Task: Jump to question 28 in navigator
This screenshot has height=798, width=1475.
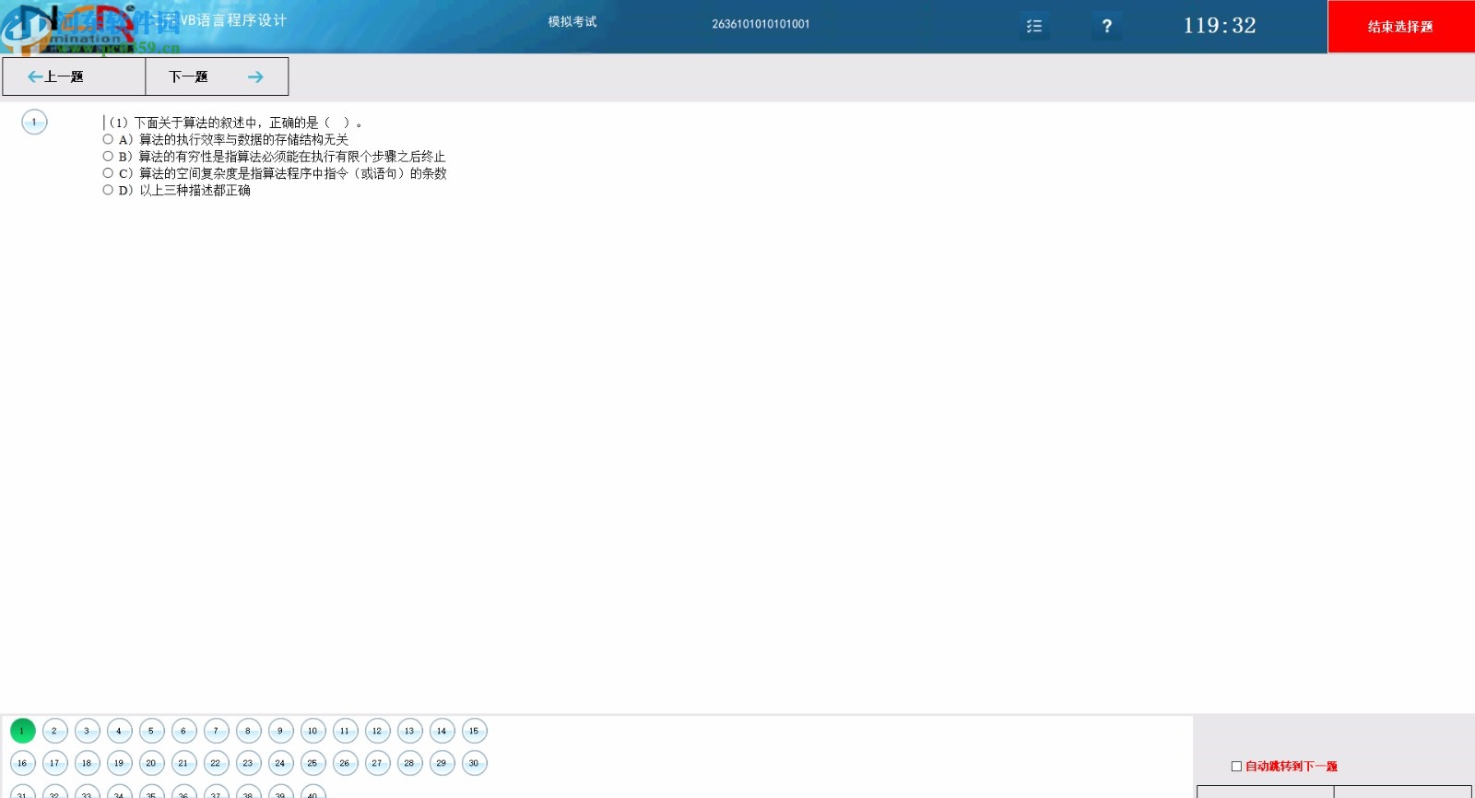Action: coord(409,763)
